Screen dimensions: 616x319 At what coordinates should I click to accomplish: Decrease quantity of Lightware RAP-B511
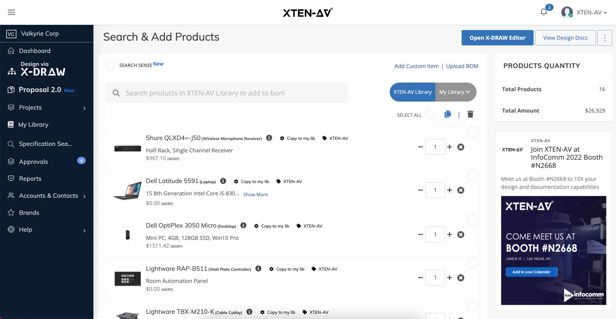[420, 278]
